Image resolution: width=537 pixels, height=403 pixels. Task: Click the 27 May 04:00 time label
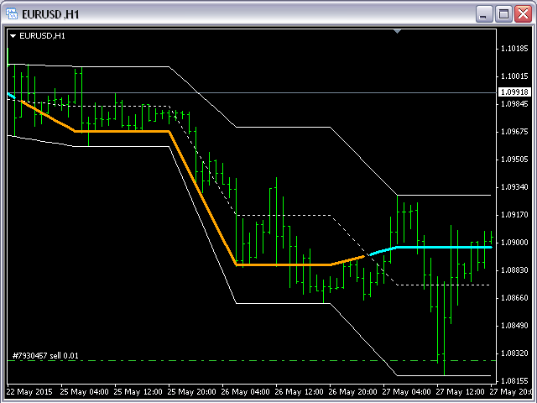coord(406,392)
